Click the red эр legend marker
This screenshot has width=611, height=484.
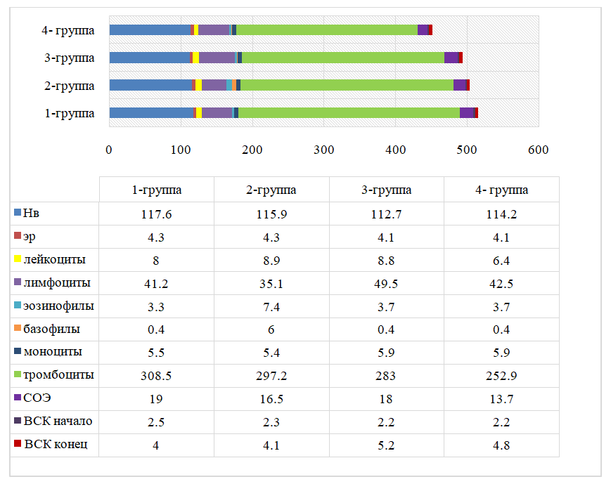[x=18, y=236]
